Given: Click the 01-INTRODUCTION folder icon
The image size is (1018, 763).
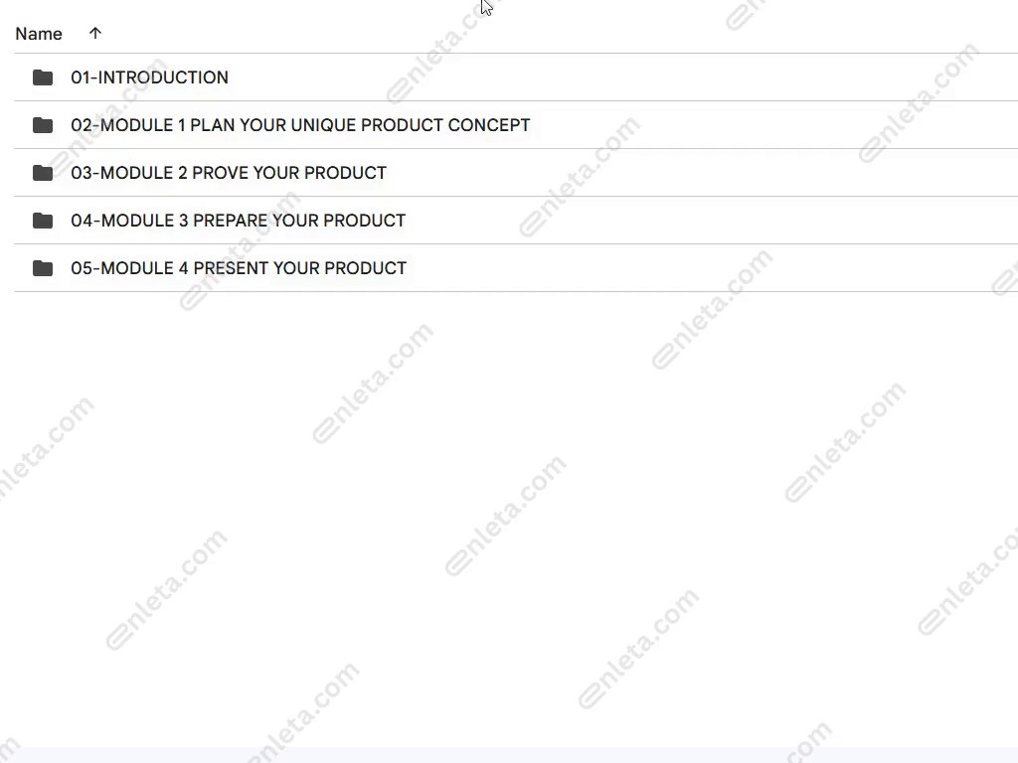Looking at the screenshot, I should 43,77.
